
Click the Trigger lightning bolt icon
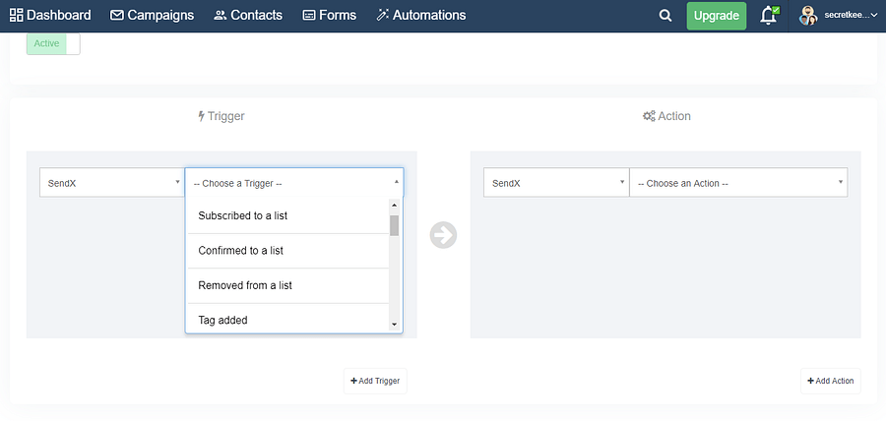pos(201,116)
